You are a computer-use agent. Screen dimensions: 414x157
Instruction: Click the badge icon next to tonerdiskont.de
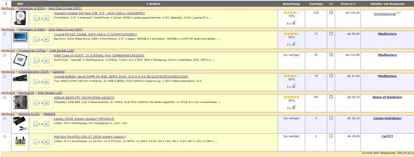click(x=398, y=13)
